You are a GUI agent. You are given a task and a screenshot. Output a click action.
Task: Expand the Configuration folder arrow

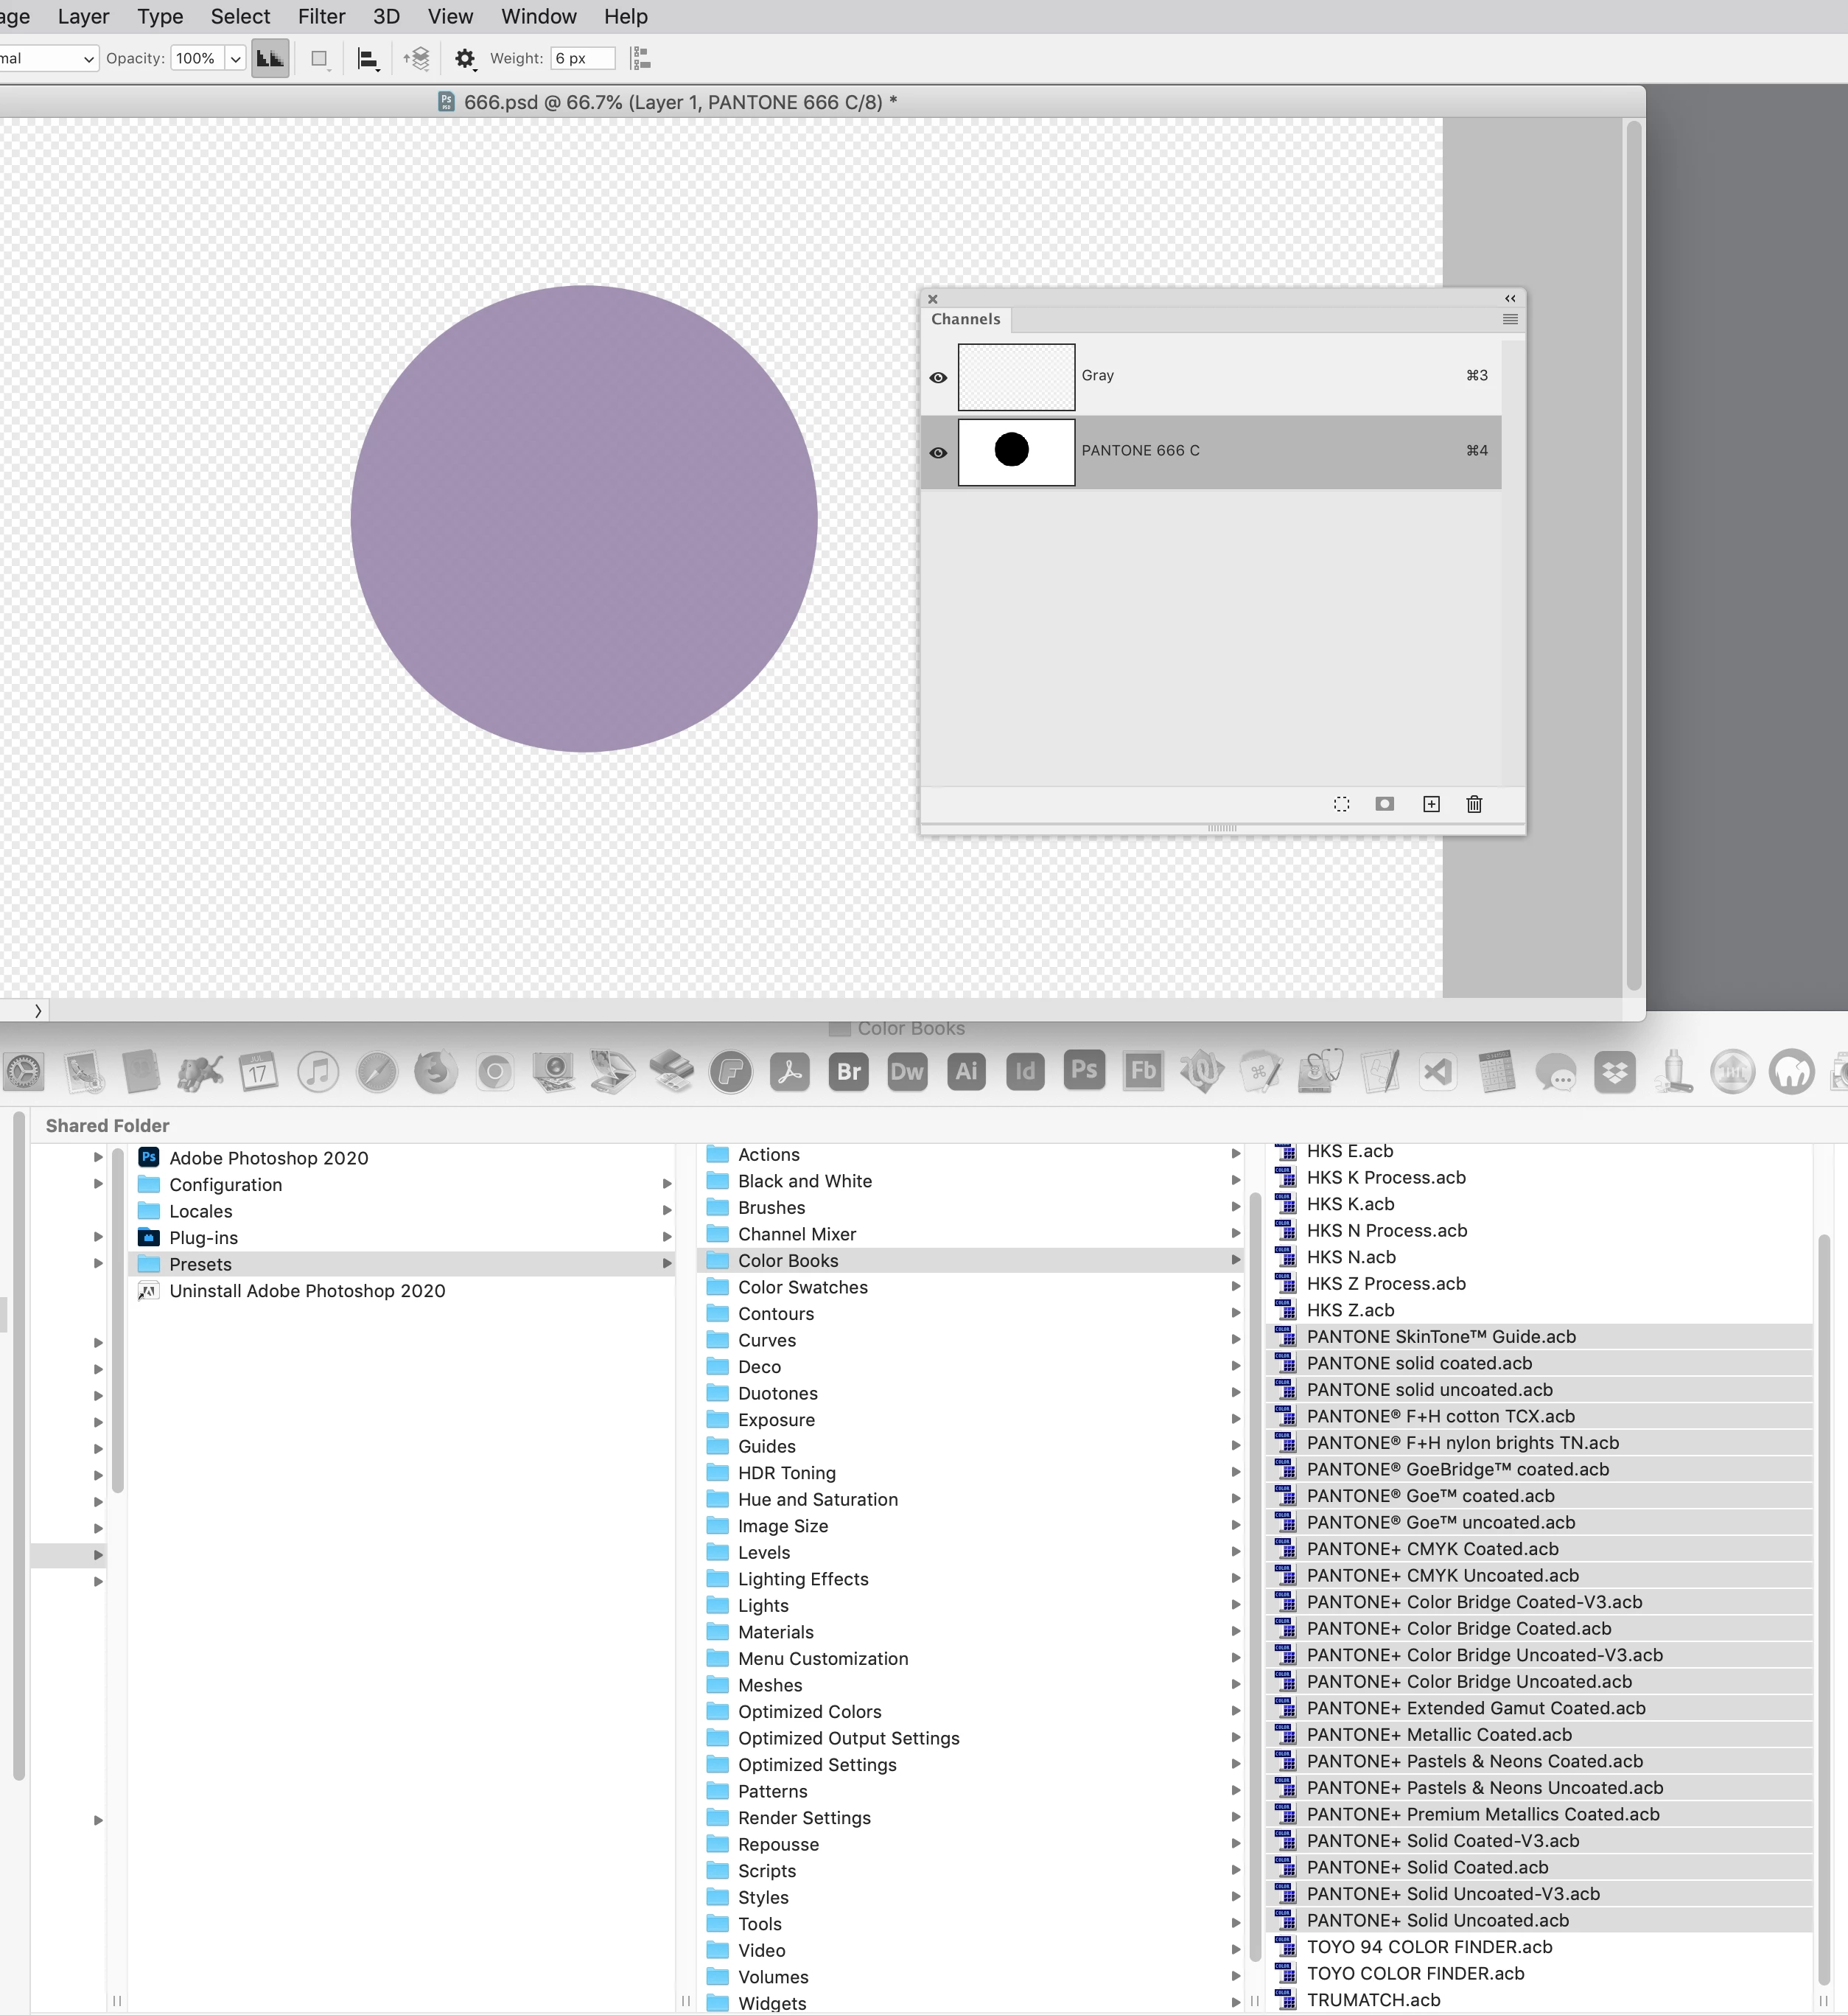click(667, 1184)
